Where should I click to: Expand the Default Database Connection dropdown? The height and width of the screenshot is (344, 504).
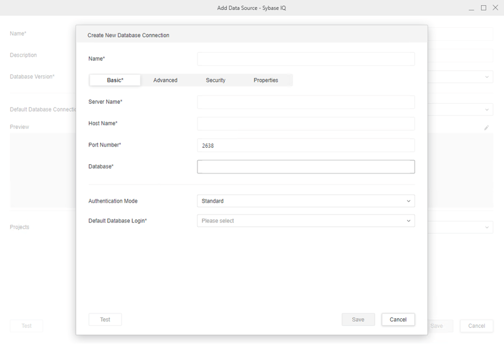(487, 110)
